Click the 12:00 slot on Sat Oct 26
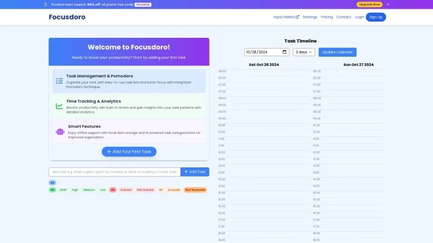The image size is (433, 243). (x=264, y=153)
